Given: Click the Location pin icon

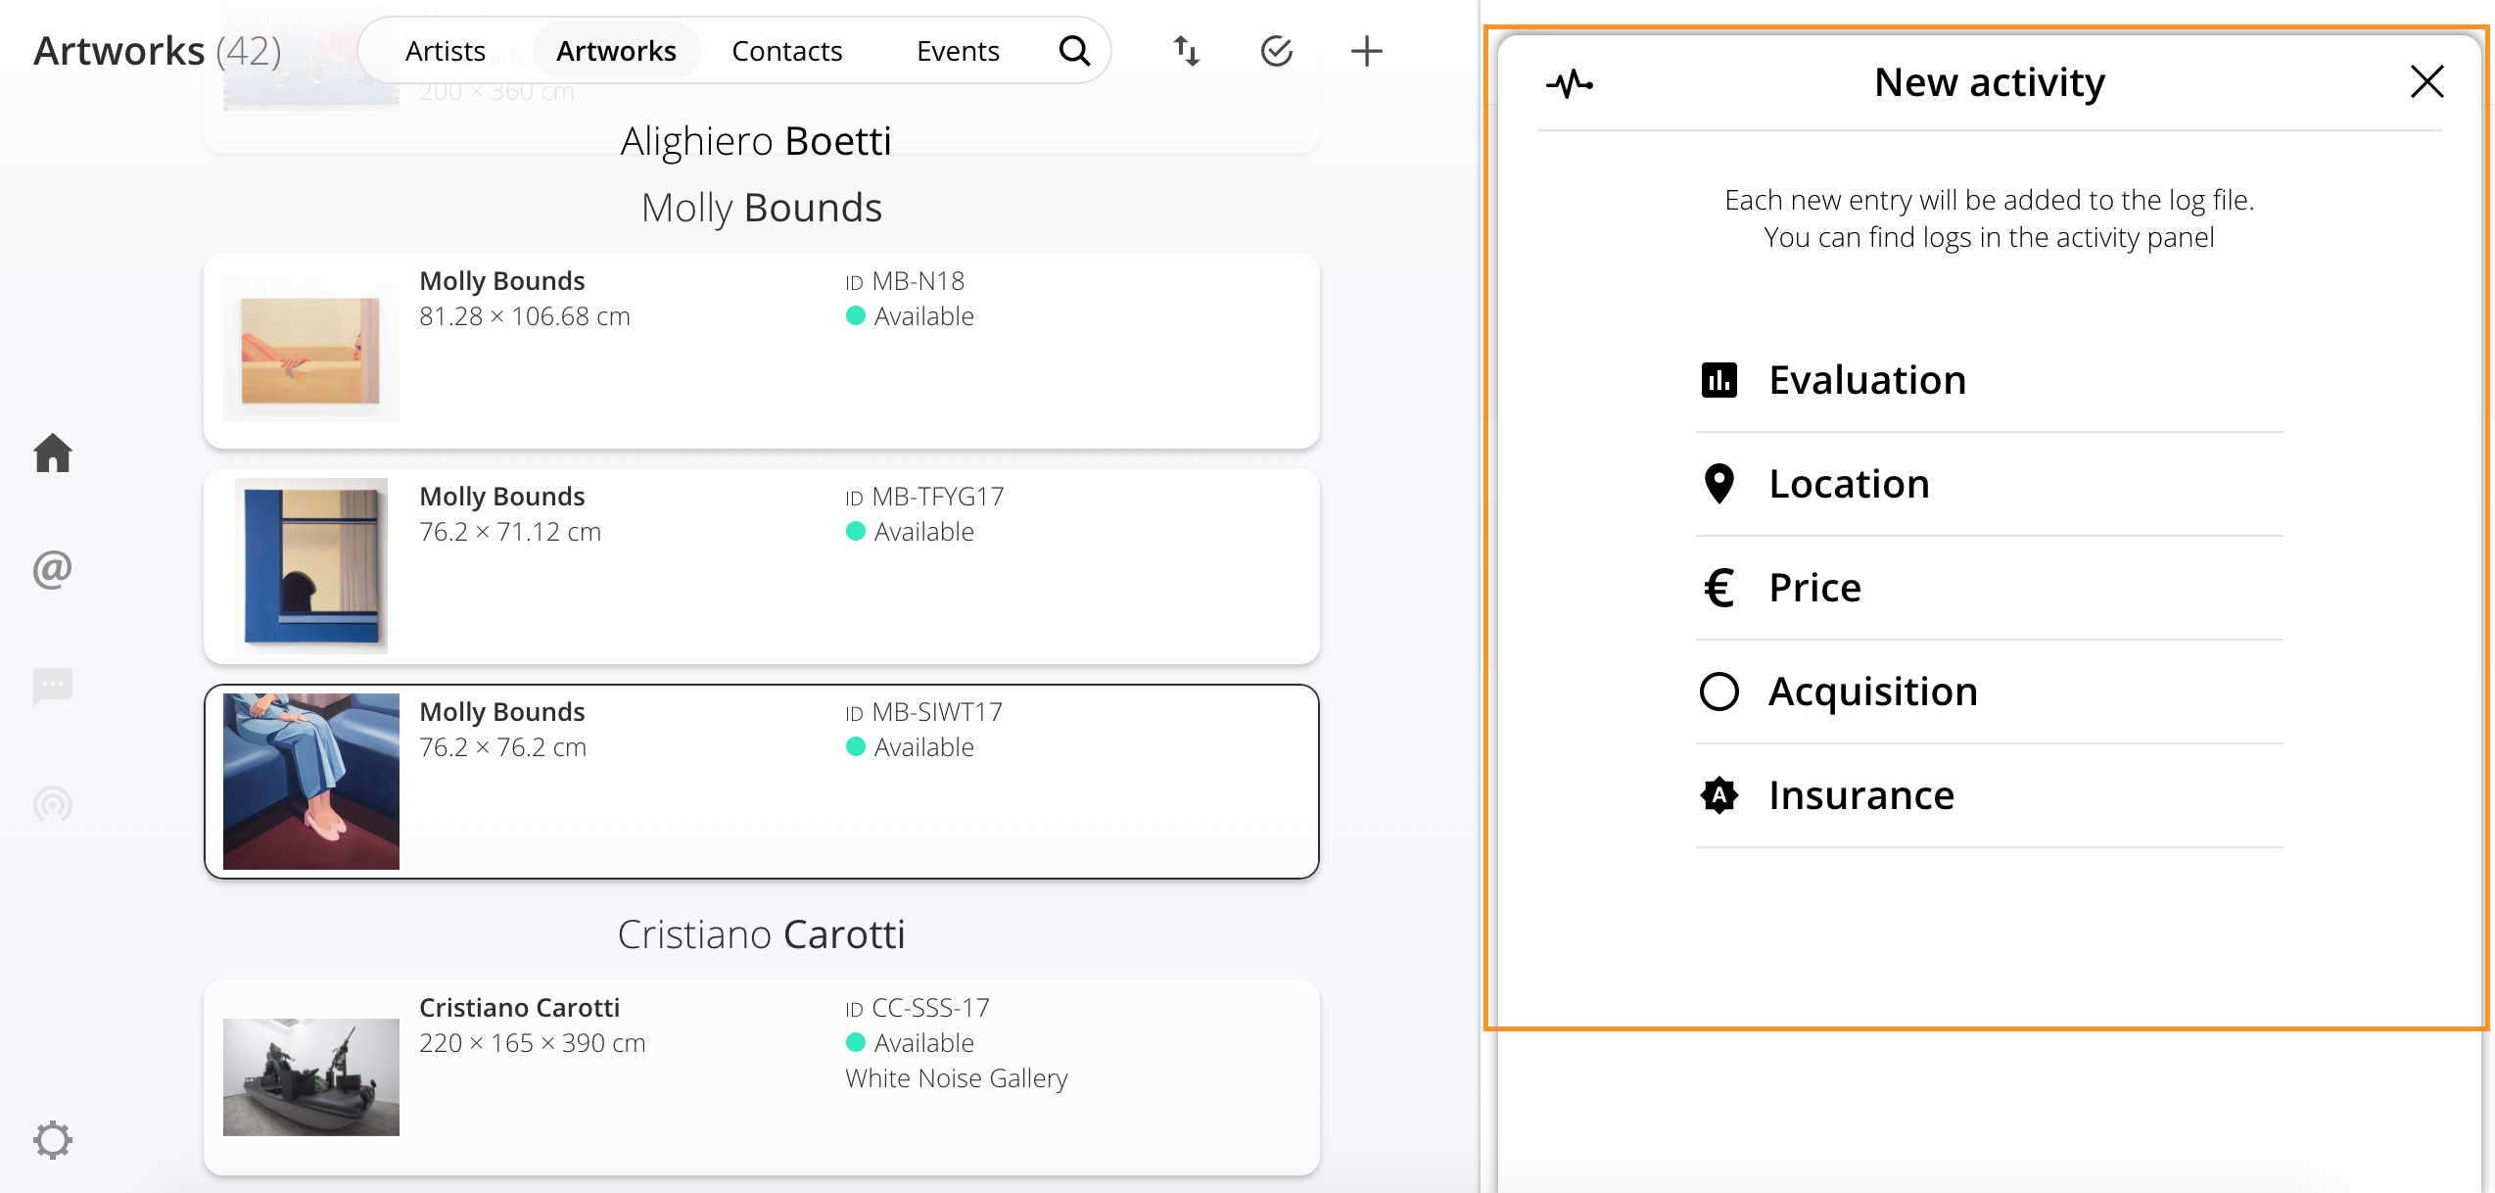Looking at the screenshot, I should [x=1719, y=484].
